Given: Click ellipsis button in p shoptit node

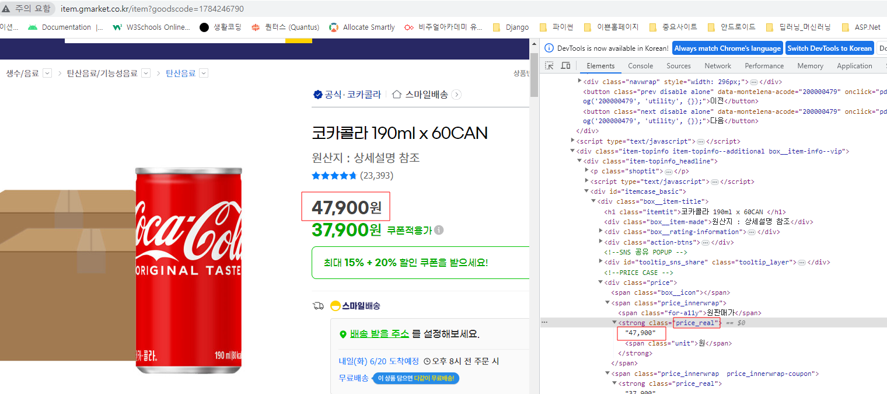Looking at the screenshot, I should [x=669, y=172].
